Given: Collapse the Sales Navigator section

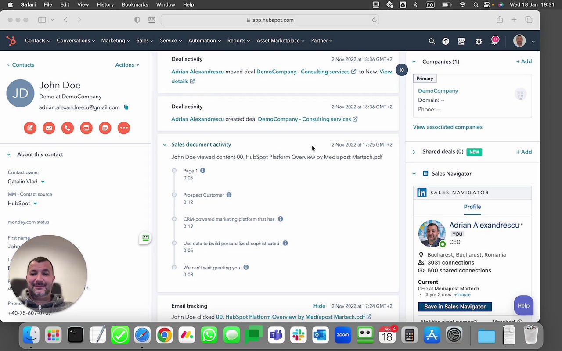Looking at the screenshot, I should pos(414,174).
